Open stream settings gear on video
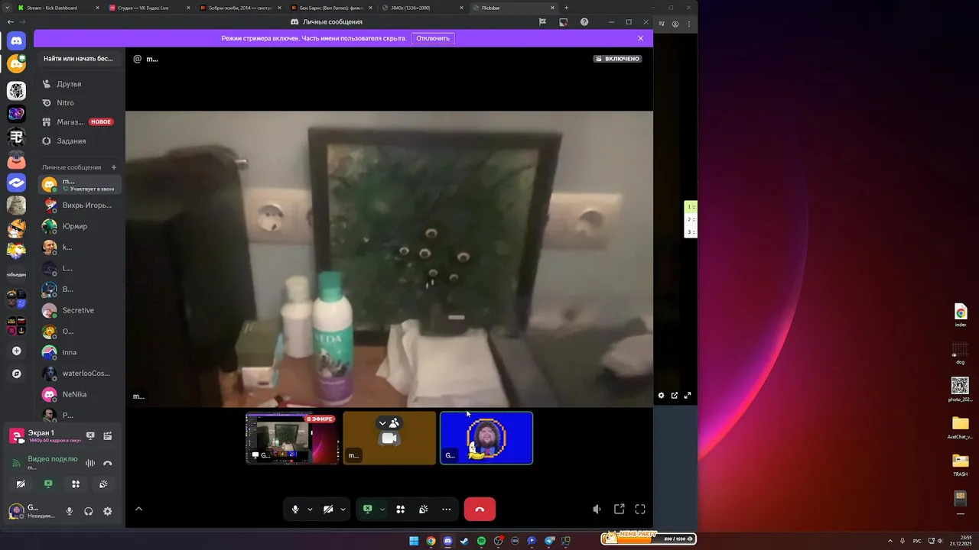 pyautogui.click(x=662, y=395)
